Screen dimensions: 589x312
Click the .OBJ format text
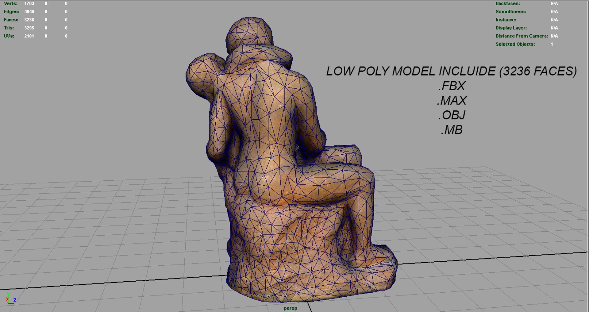point(452,115)
